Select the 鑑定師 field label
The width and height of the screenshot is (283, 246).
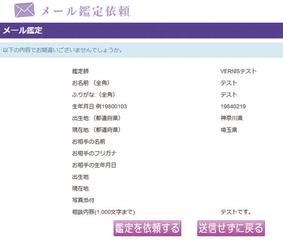pos(80,71)
